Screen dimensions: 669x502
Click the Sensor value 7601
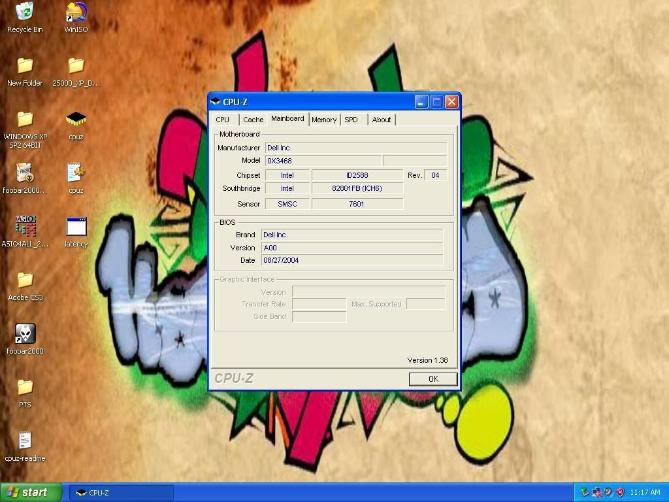tap(357, 204)
